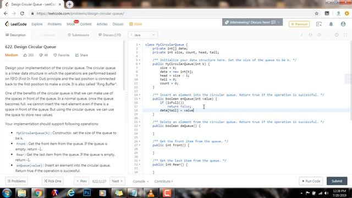Click the curly braces format-code icon
Viewport: 352px width, 198px height.
[310, 35]
